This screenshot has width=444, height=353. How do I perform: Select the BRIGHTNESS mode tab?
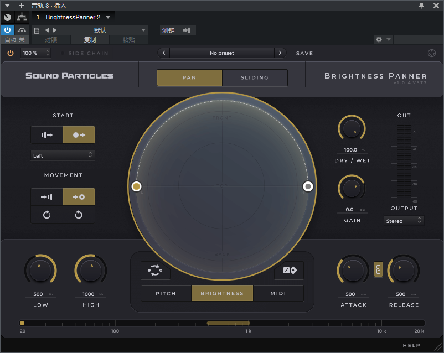click(223, 293)
